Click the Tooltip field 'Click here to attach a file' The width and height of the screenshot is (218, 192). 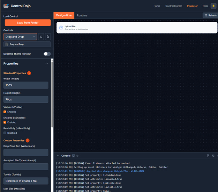[26, 181]
